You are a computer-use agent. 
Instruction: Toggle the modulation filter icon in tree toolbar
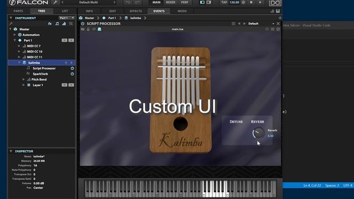pyautogui.click(x=64, y=24)
